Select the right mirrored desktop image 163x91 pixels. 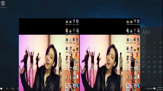(110, 55)
